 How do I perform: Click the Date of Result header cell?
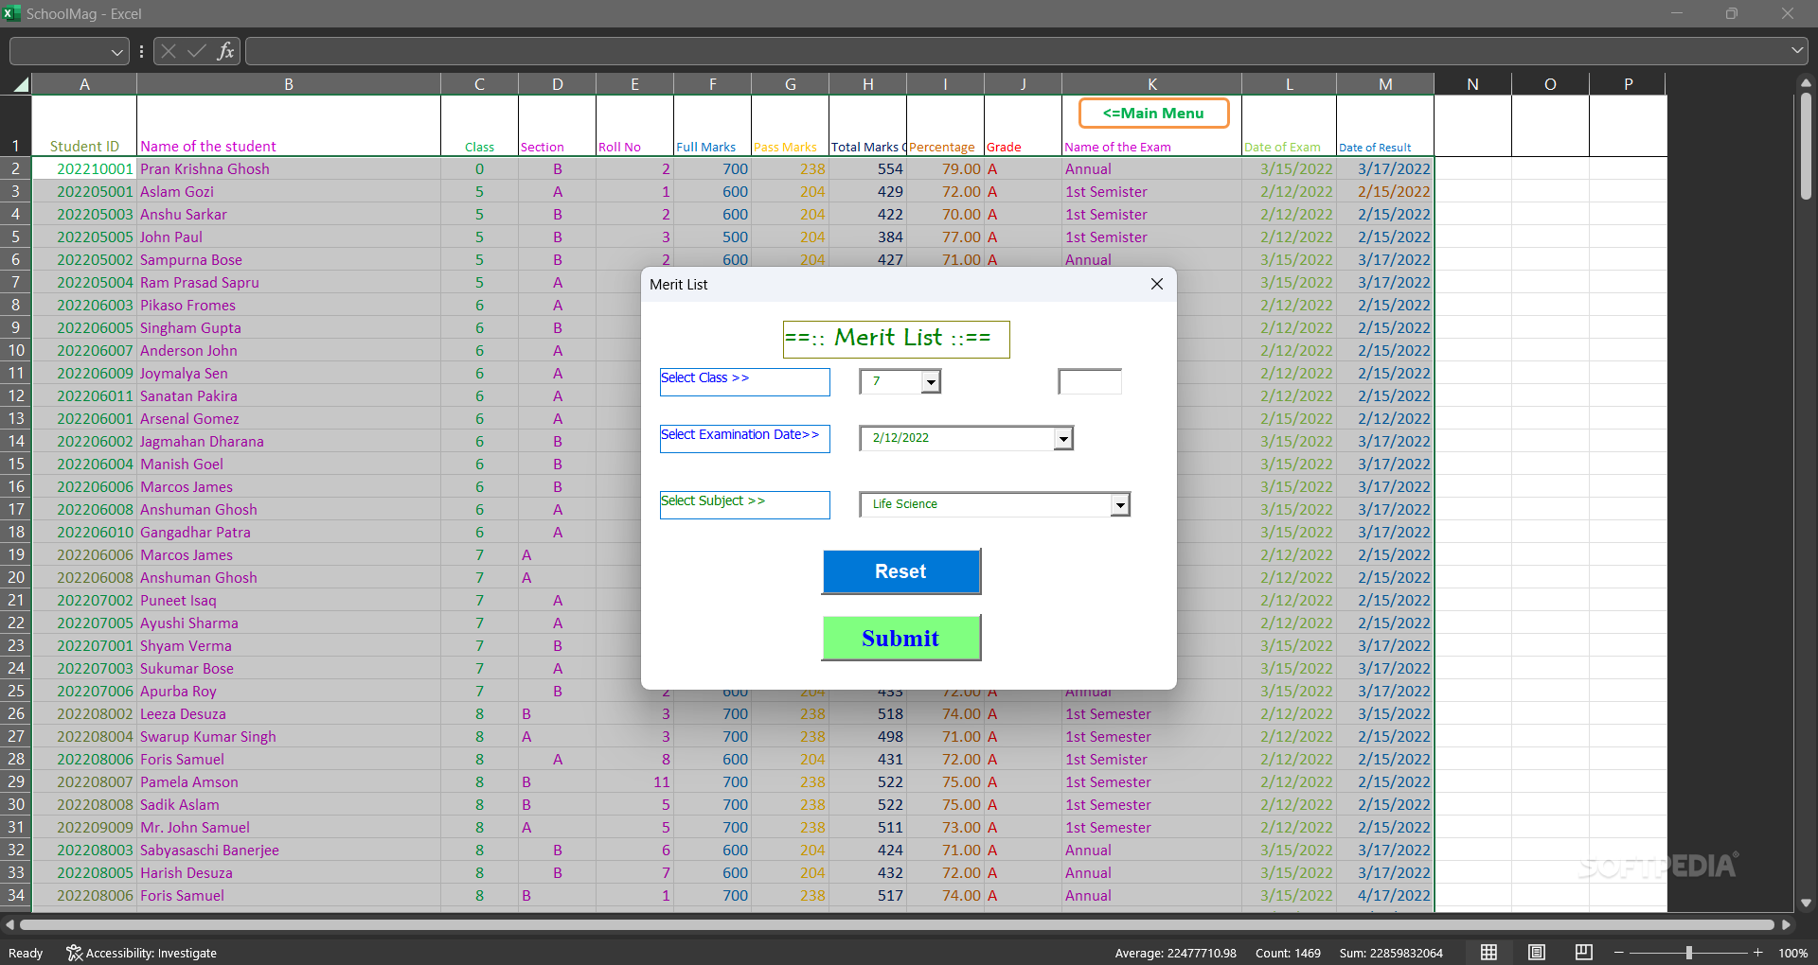pyautogui.click(x=1385, y=126)
